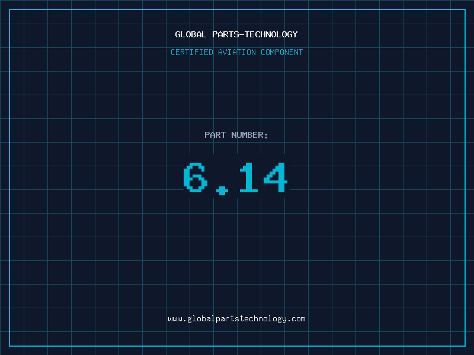Click the decimal point in 6.14
The width and height of the screenshot is (474, 355).
point(222,190)
